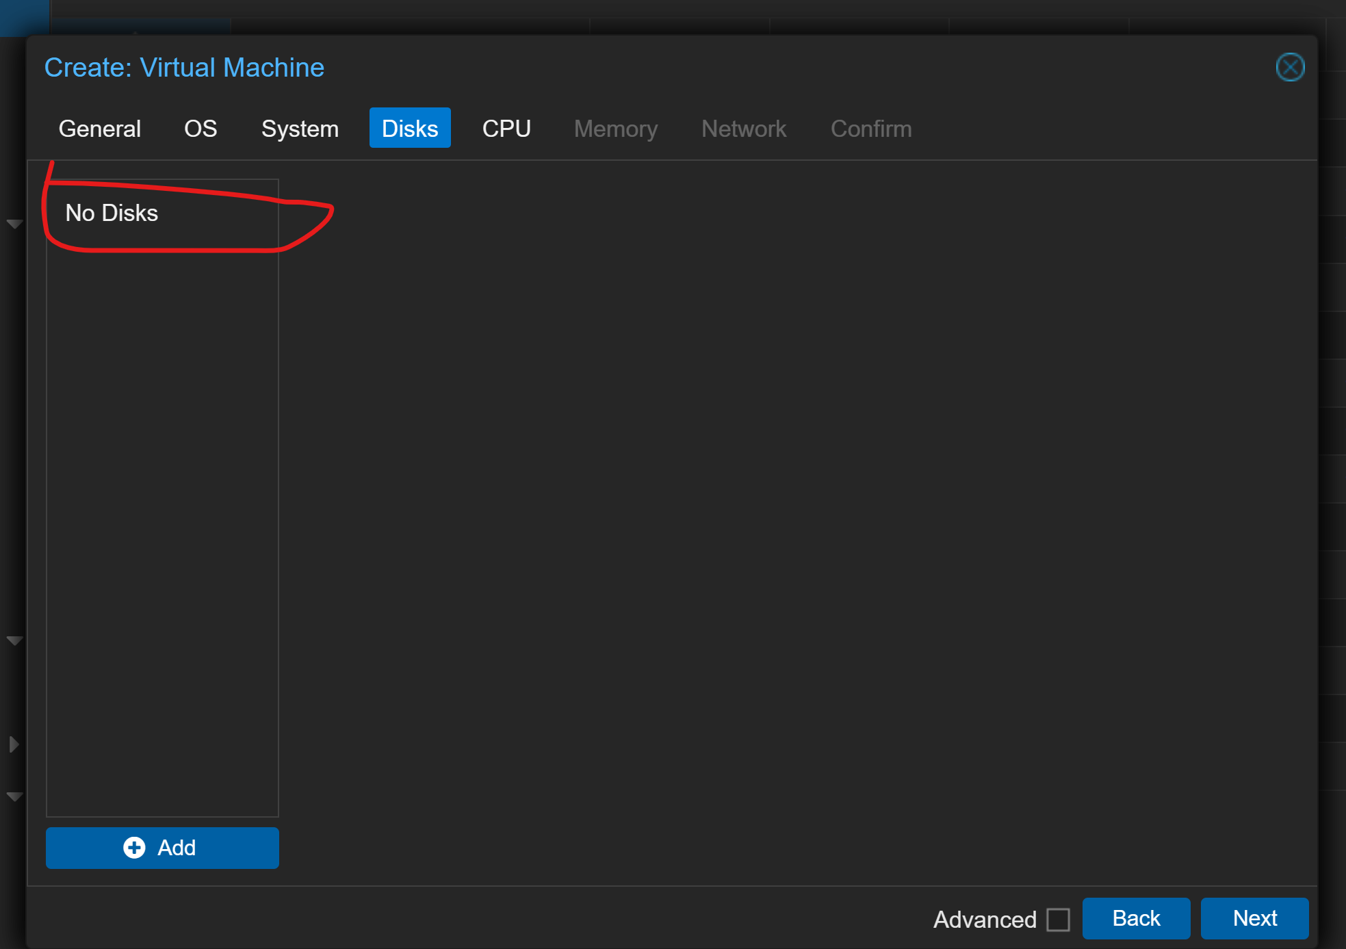Image resolution: width=1346 pixels, height=949 pixels.
Task: Go to the System tab
Action: (x=300, y=129)
